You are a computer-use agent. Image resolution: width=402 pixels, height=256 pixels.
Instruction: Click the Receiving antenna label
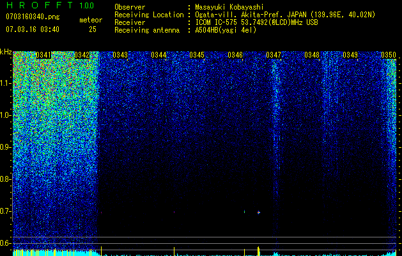tap(147, 30)
